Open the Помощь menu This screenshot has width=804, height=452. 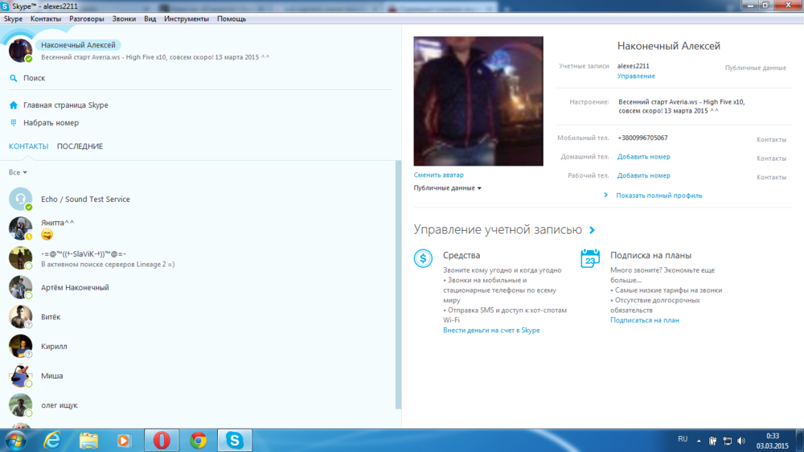click(232, 19)
